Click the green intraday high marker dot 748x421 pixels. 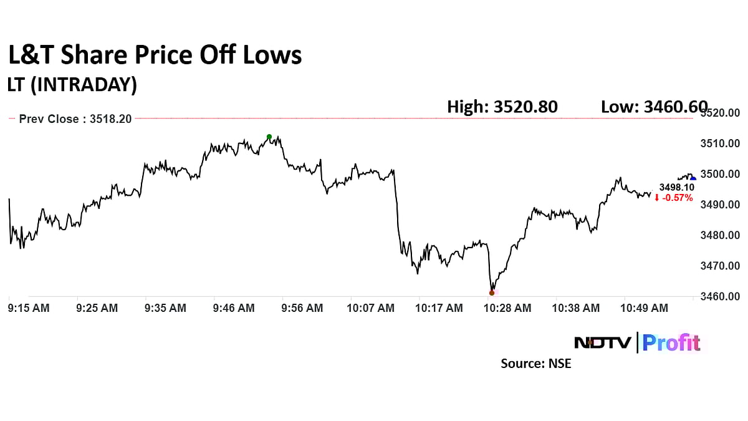269,137
